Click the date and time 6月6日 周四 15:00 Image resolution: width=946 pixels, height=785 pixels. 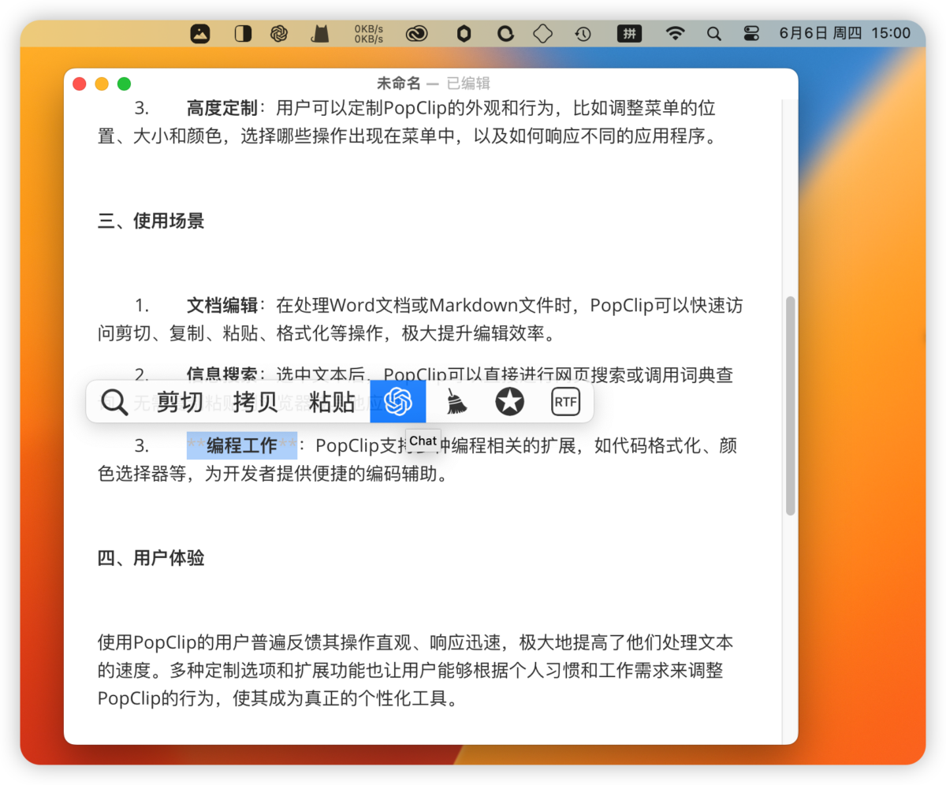click(845, 34)
